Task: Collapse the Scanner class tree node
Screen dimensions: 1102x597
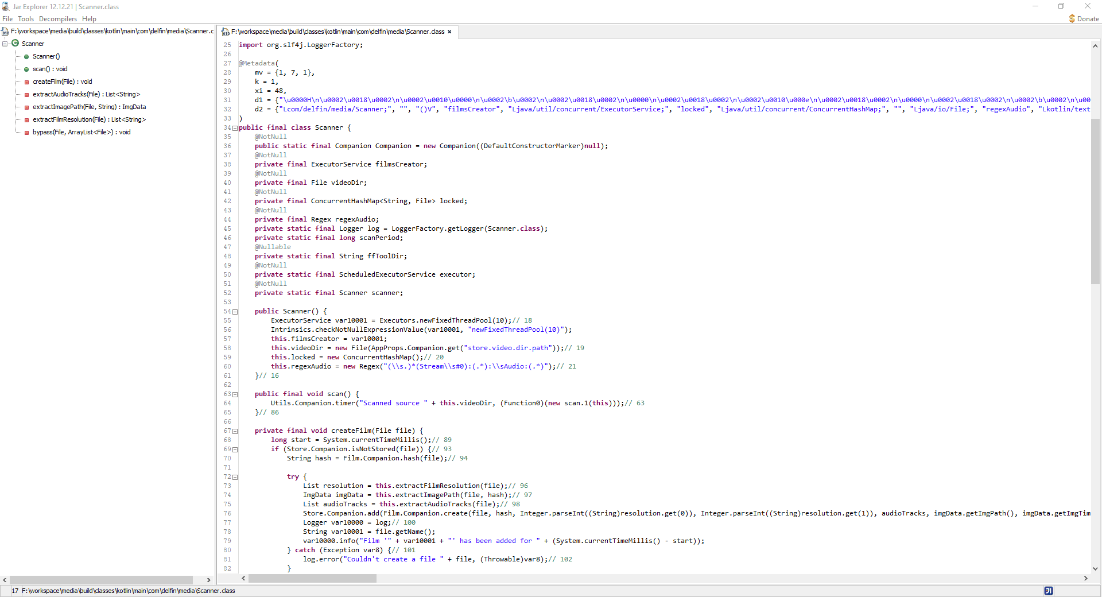Action: [x=5, y=44]
